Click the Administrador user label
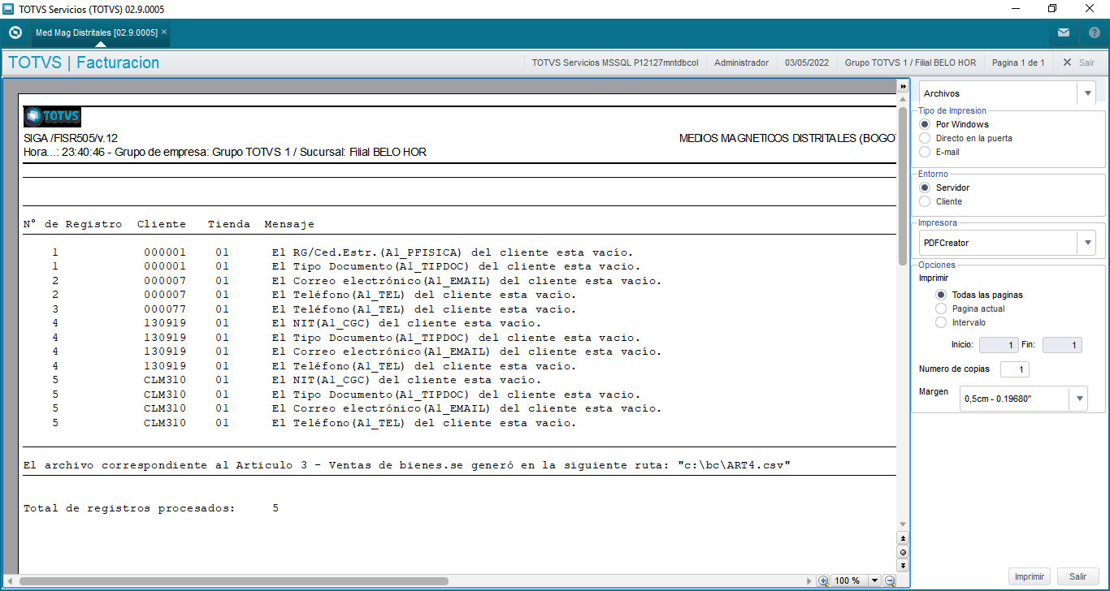Viewport: 1110px width, 591px height. click(x=741, y=63)
